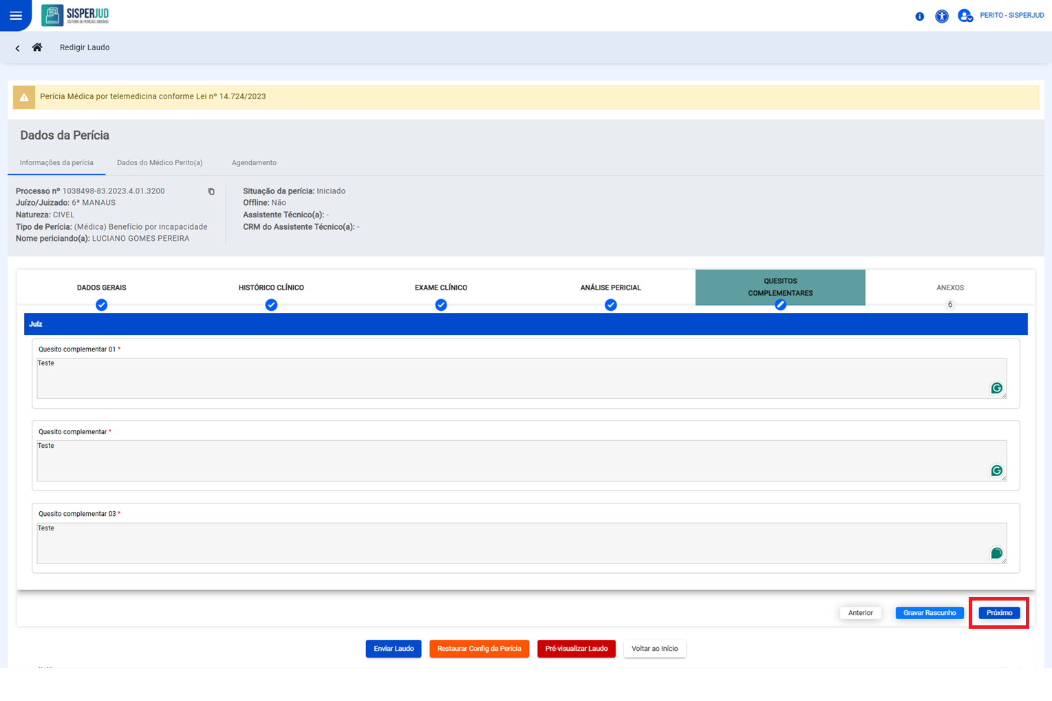Open the accessibility options icon
This screenshot has height=701, width=1052.
[x=942, y=16]
